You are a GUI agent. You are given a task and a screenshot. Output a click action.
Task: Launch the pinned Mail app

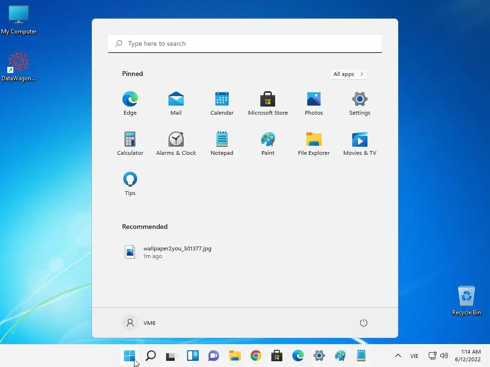pos(176,103)
